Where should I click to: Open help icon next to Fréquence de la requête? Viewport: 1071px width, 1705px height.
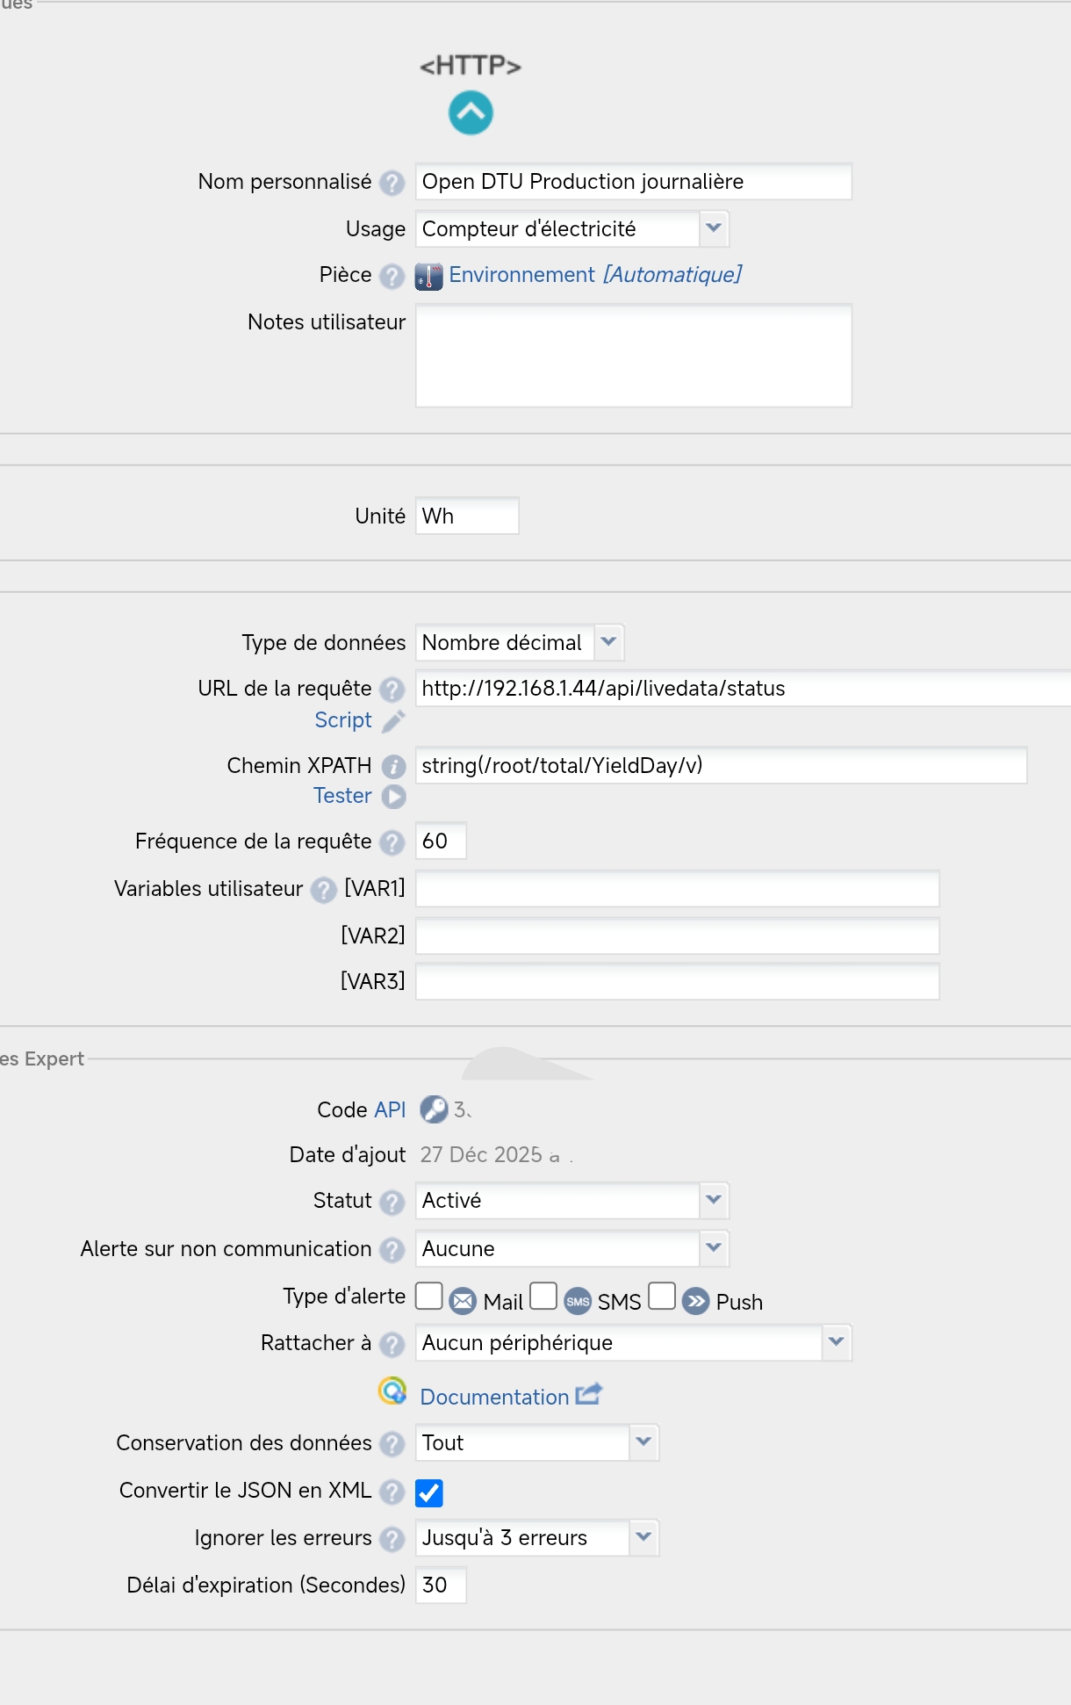click(x=392, y=842)
